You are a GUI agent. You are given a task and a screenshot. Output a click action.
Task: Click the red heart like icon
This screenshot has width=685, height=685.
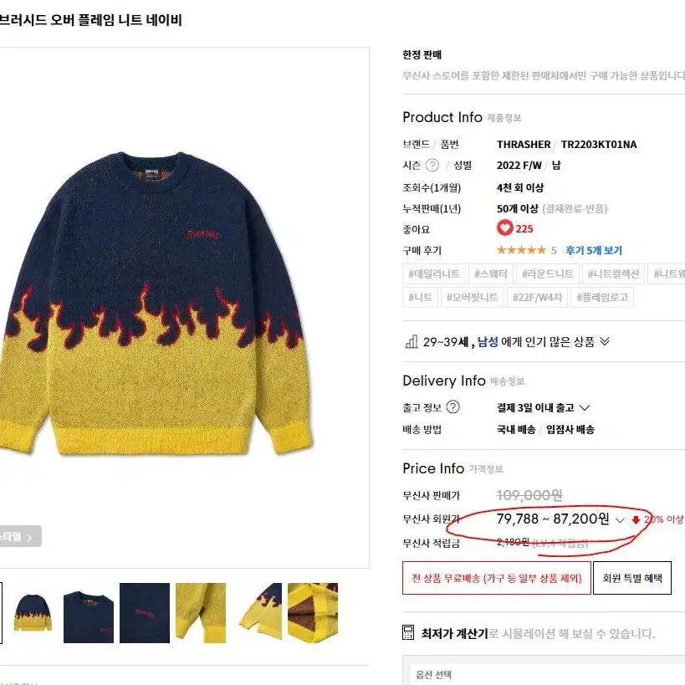click(504, 227)
